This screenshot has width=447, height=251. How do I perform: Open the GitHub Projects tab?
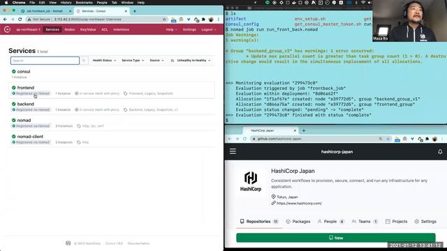click(396, 222)
